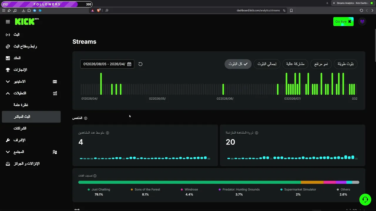Click the date range input field
The width and height of the screenshot is (376, 211).
click(x=107, y=64)
